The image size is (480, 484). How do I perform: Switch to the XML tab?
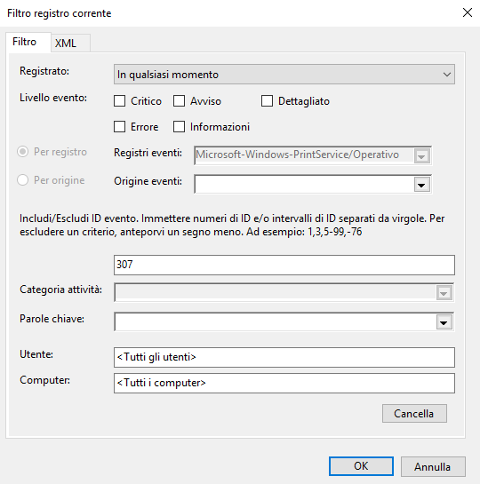70,43
